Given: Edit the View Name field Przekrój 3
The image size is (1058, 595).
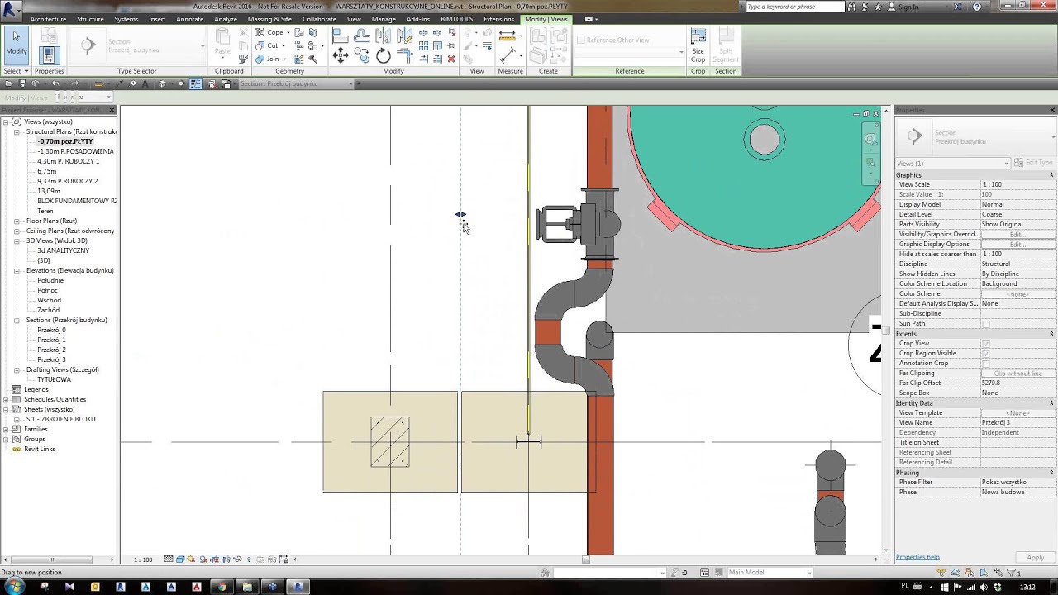Looking at the screenshot, I should coord(1017,423).
